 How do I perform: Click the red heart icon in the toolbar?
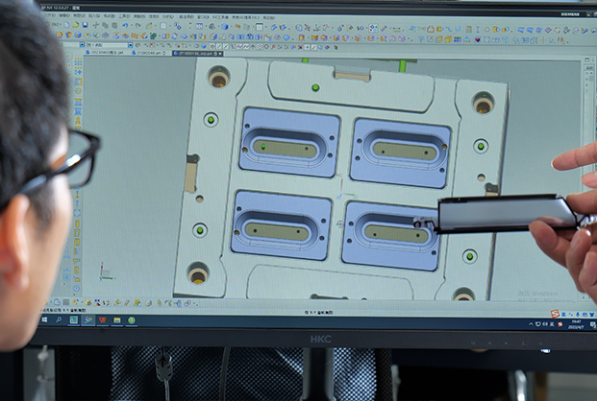pyautogui.click(x=477, y=39)
